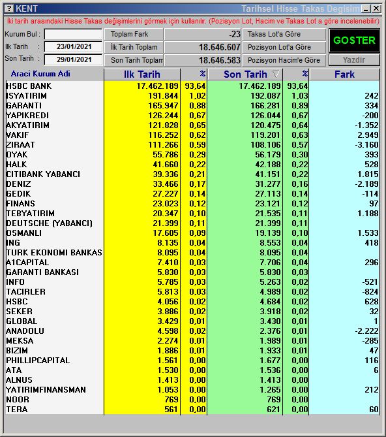The image size is (386, 437).
Task: Select the TACIRLER row name
Action: click(x=25, y=292)
